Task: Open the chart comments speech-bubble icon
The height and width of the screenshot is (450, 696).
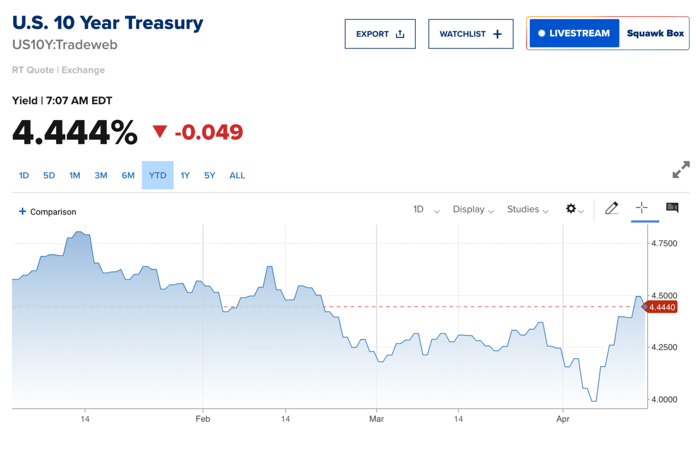Action: (672, 208)
